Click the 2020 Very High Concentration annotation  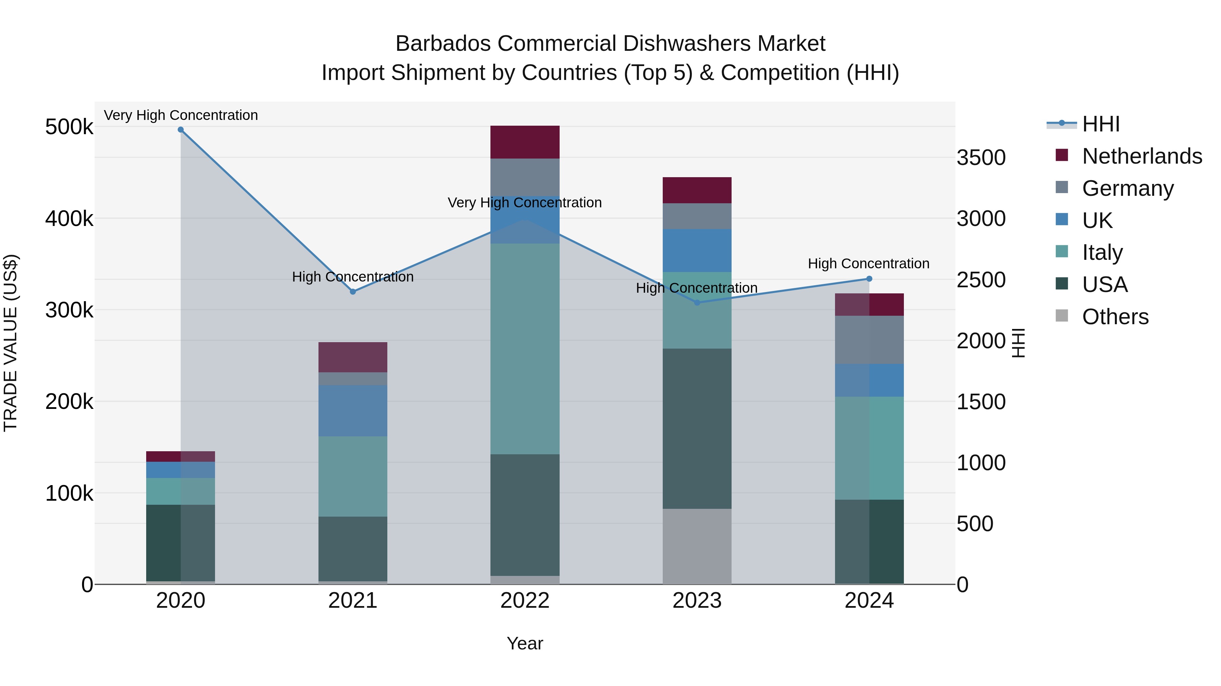click(180, 116)
